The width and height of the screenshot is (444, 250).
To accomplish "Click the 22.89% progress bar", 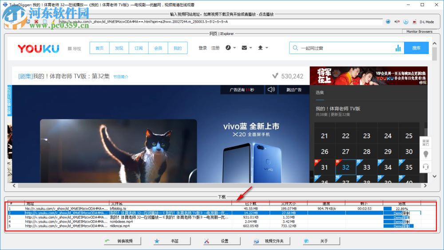I will click(402, 208).
